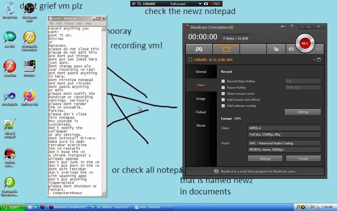
Task: Toggle Add webcam overlay checkbox
Action: pos(223,106)
